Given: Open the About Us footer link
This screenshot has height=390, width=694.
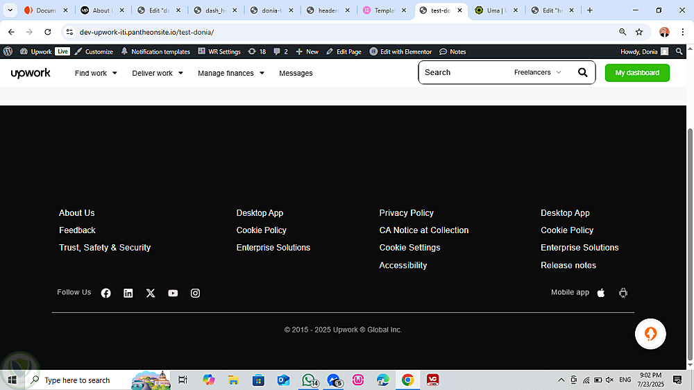Looking at the screenshot, I should click(x=77, y=213).
